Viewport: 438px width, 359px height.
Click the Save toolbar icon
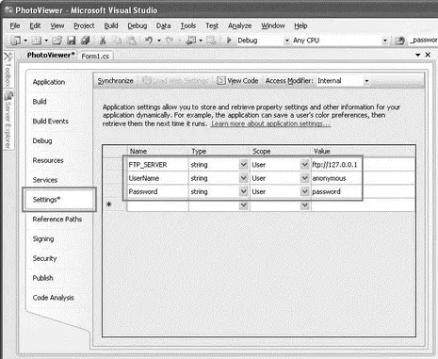coord(72,41)
